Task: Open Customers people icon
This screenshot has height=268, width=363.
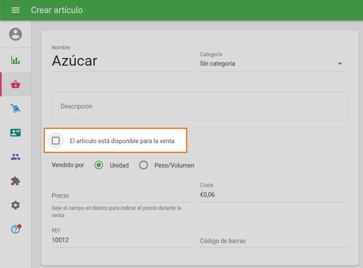Action: [x=15, y=157]
